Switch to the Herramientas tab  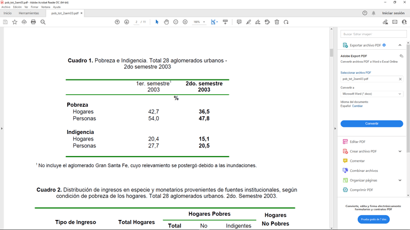(x=29, y=13)
